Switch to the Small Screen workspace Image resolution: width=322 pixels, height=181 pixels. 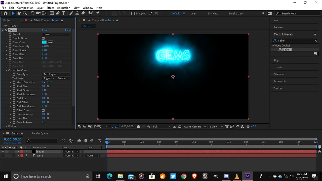(x=236, y=13)
